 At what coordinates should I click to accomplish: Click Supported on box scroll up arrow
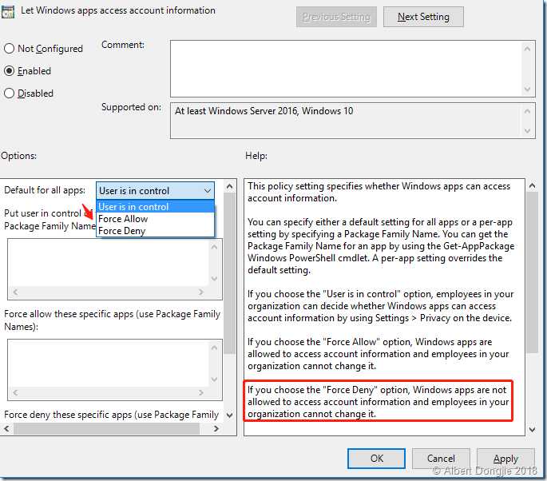pyautogui.click(x=527, y=111)
